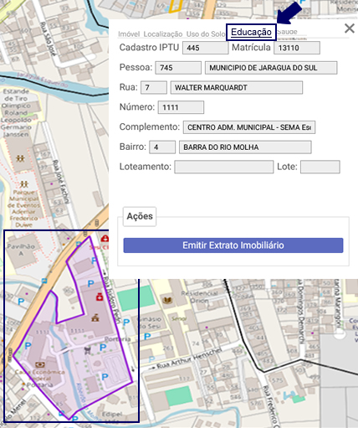Open the Saúde tab

coord(287,32)
